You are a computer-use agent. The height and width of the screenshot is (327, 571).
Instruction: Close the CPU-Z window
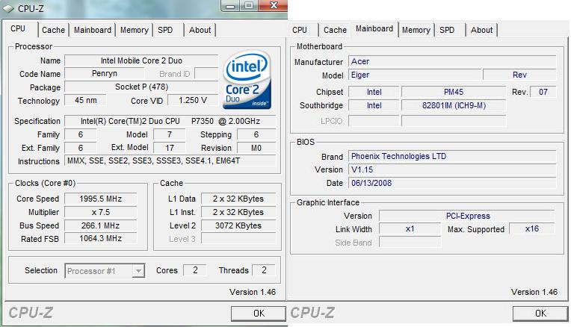click(x=273, y=5)
